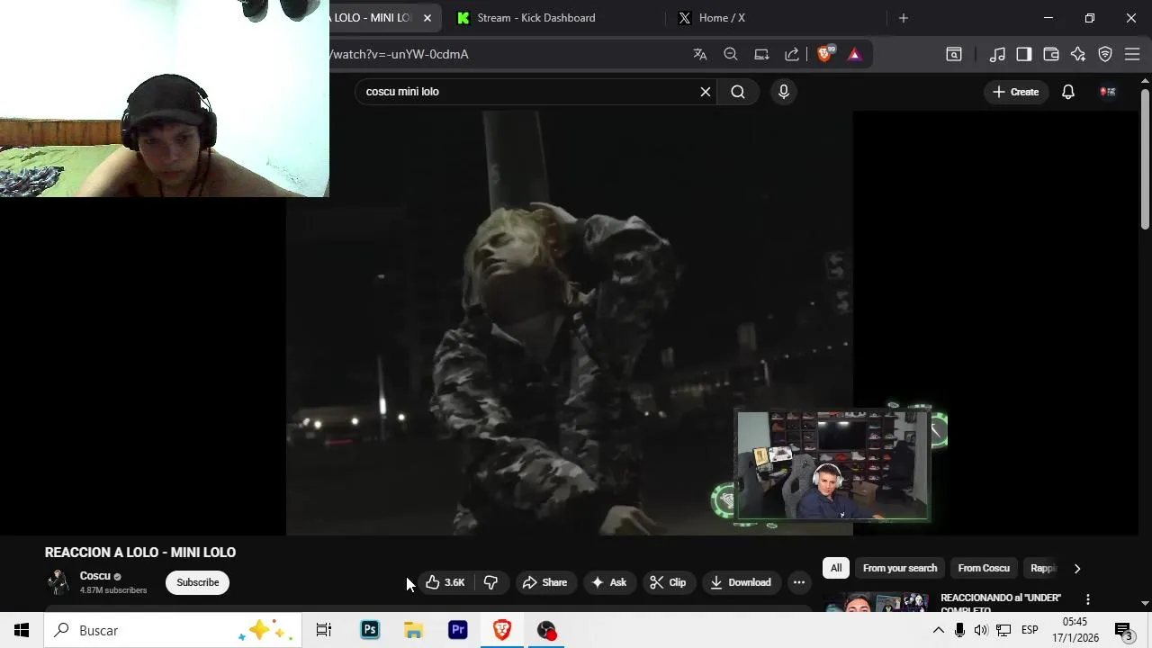Click the Share button
This screenshot has height=648, width=1152.
(x=545, y=582)
